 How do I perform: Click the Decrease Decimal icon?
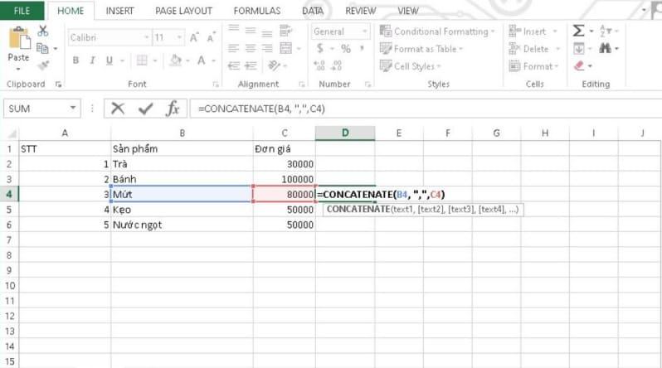pos(336,65)
